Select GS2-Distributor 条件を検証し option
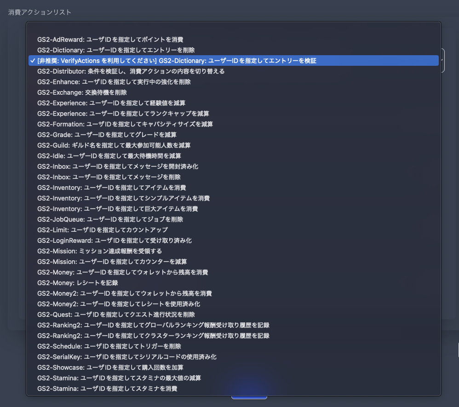This screenshot has height=407, width=459. pos(233,71)
